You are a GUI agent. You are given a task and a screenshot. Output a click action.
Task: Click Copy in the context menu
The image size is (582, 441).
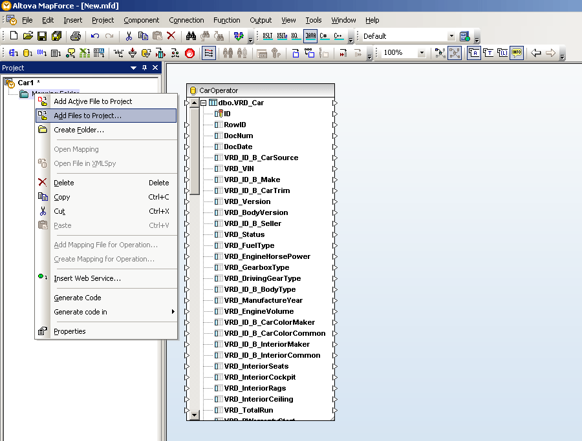coord(106,197)
